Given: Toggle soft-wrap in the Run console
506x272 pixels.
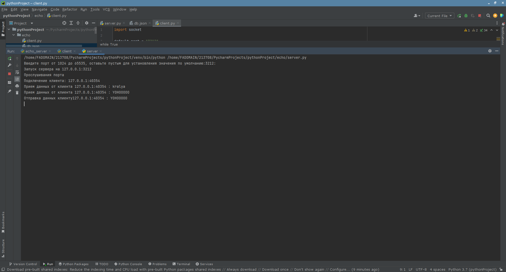Looking at the screenshot, I should click(x=17, y=72).
